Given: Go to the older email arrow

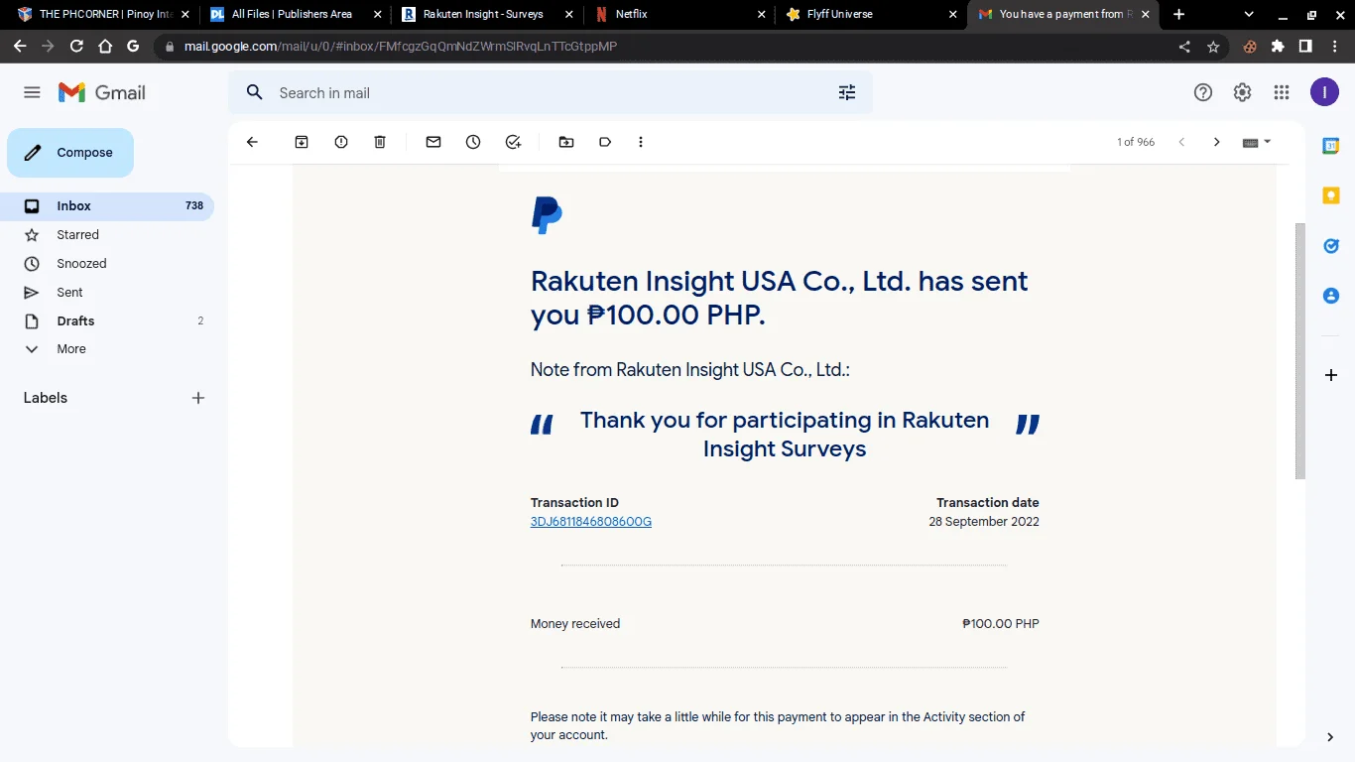Looking at the screenshot, I should tap(1216, 142).
